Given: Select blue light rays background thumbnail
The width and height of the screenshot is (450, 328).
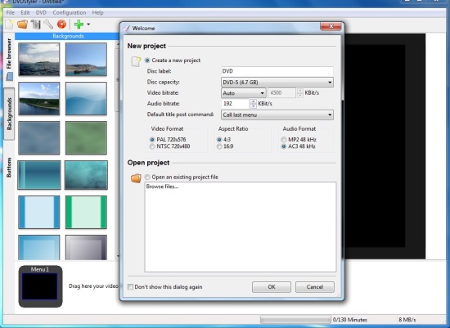Looking at the screenshot, I should coord(86,98).
